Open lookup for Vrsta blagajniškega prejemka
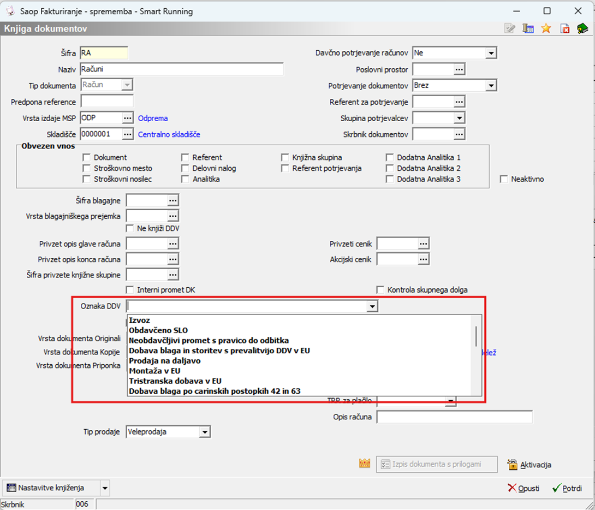 pyautogui.click(x=172, y=216)
